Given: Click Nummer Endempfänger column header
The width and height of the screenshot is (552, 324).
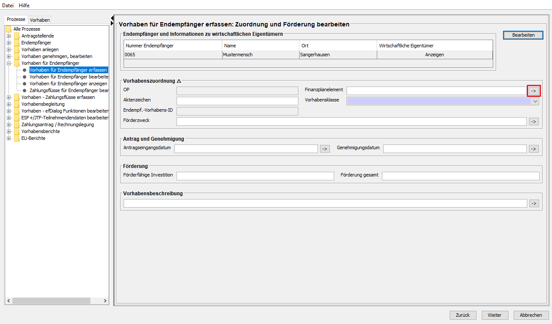Looking at the screenshot, I should [x=173, y=46].
